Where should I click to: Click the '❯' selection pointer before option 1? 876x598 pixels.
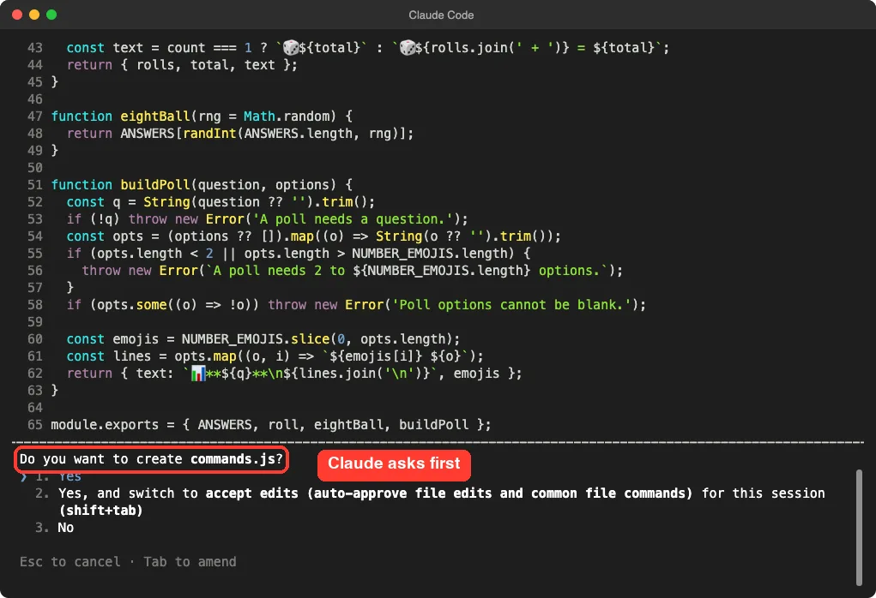coord(23,476)
